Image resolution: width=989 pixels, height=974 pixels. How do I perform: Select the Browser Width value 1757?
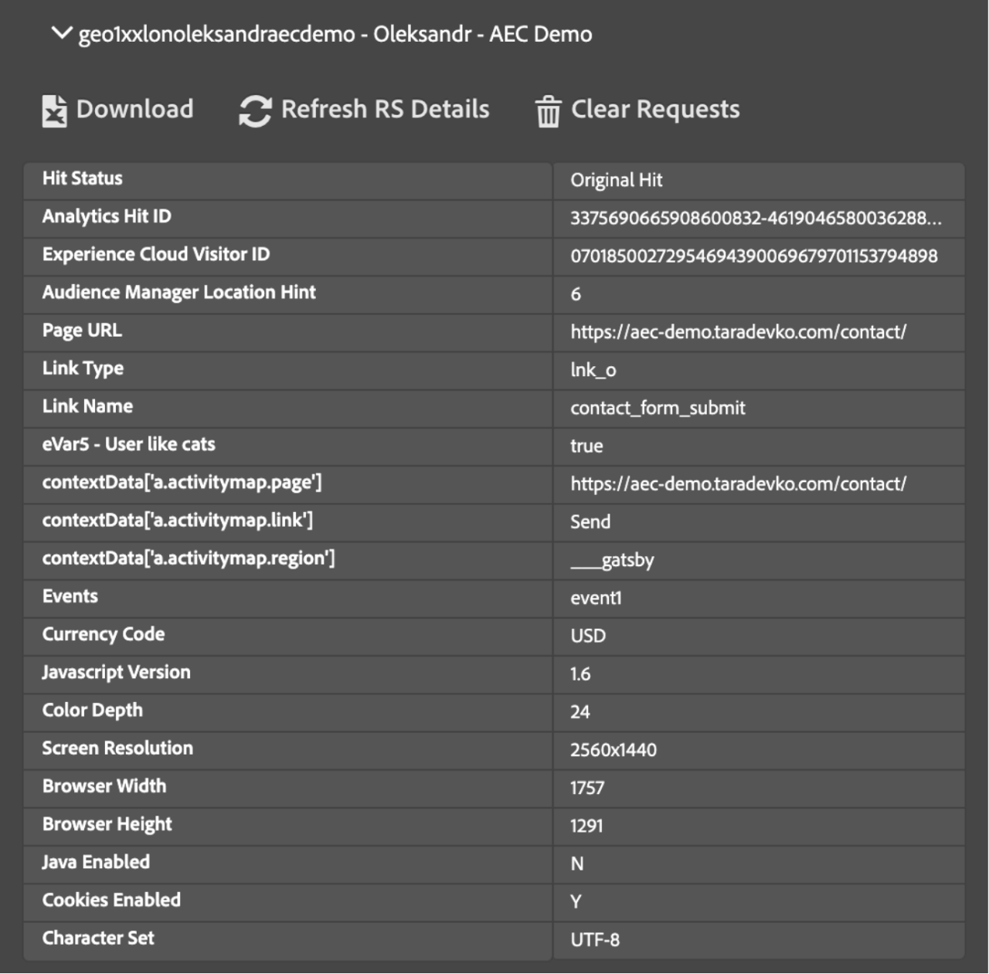coord(587,788)
